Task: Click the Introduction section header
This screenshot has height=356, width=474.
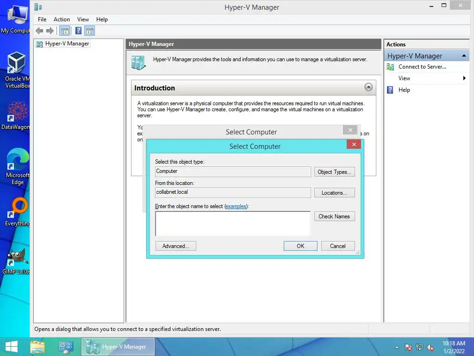Action: tap(254, 88)
